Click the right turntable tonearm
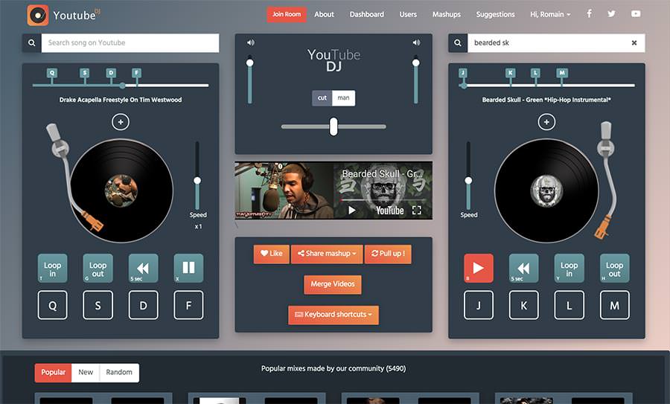Image resolution: width=670 pixels, height=404 pixels. point(605,179)
